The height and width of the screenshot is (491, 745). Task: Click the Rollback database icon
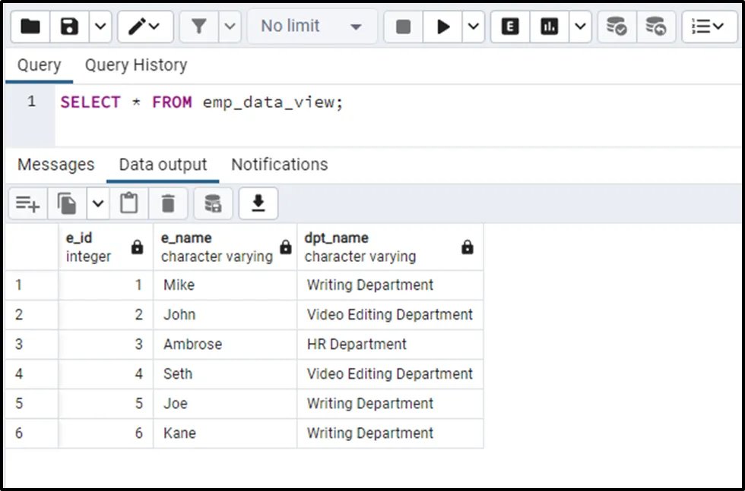coord(655,27)
